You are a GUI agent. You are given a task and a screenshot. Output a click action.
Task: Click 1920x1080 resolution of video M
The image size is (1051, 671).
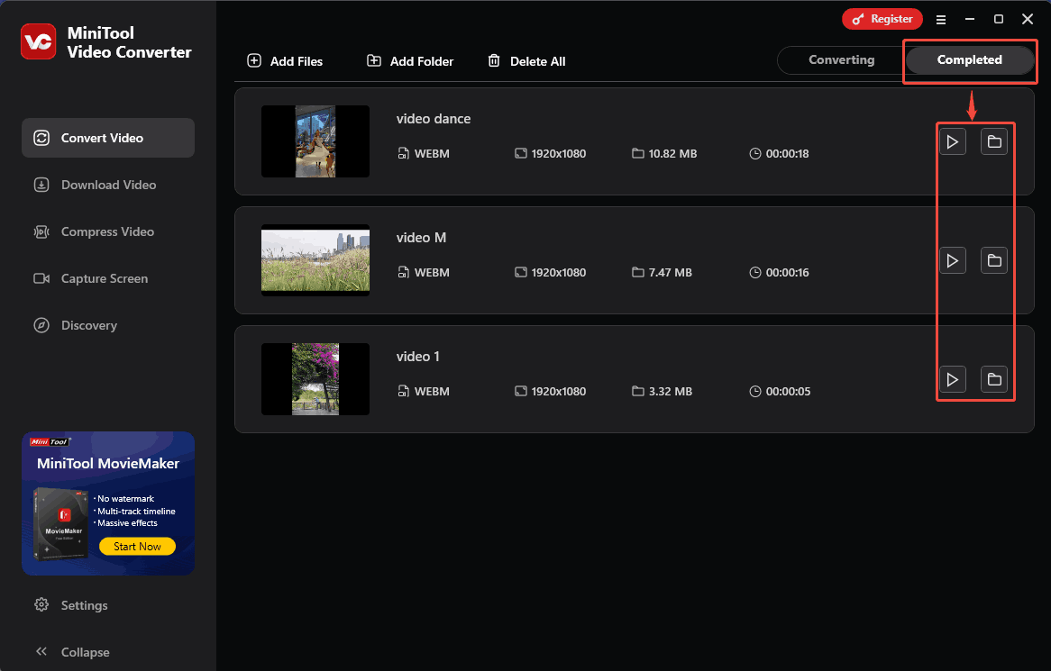coord(558,273)
